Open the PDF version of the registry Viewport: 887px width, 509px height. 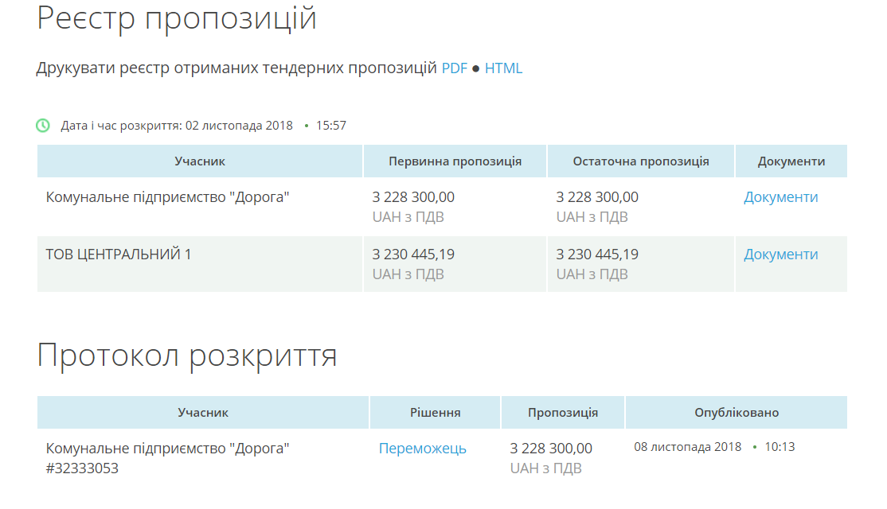pos(455,68)
